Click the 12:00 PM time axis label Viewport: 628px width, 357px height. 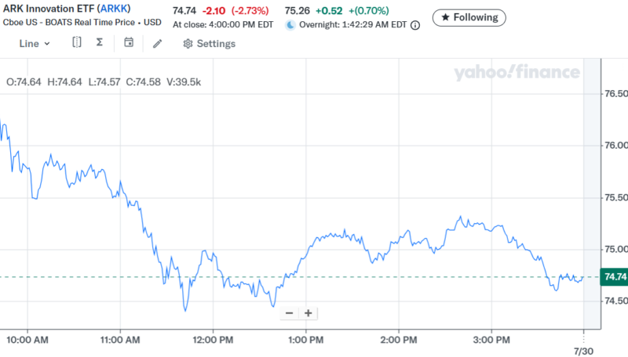213,341
